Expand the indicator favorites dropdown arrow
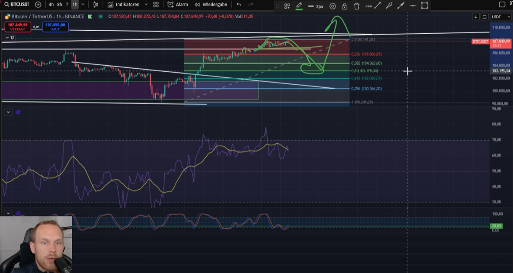513x273 pixels. pos(146,5)
